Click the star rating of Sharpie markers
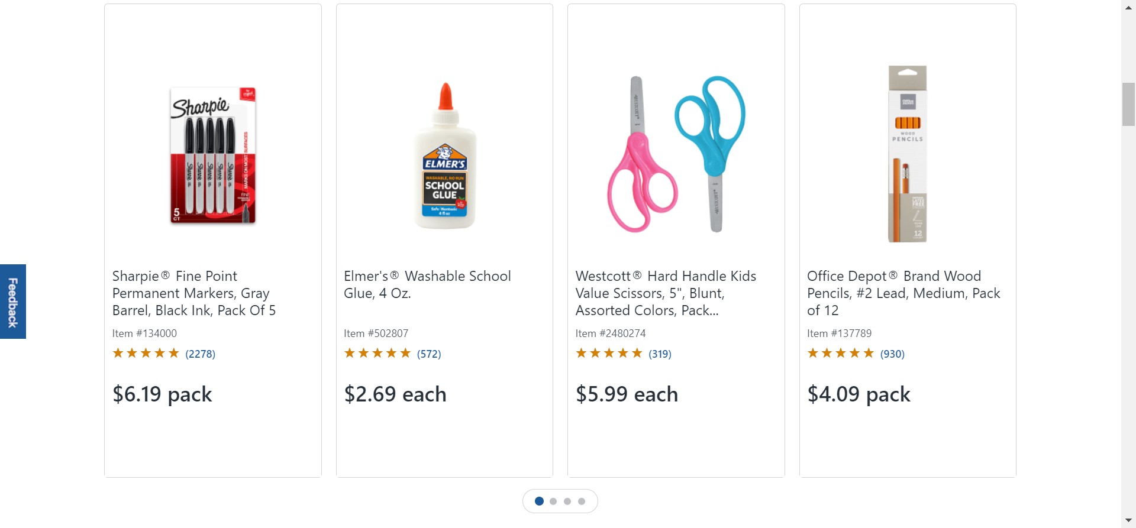 [x=146, y=354]
